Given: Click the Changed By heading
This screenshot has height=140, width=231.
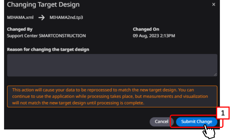Looking at the screenshot, I should [x=20, y=29].
